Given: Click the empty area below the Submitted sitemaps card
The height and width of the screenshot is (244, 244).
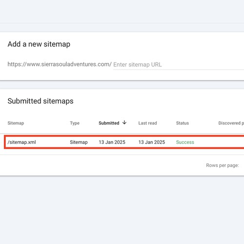Looking at the screenshot, I should (x=122, y=210).
